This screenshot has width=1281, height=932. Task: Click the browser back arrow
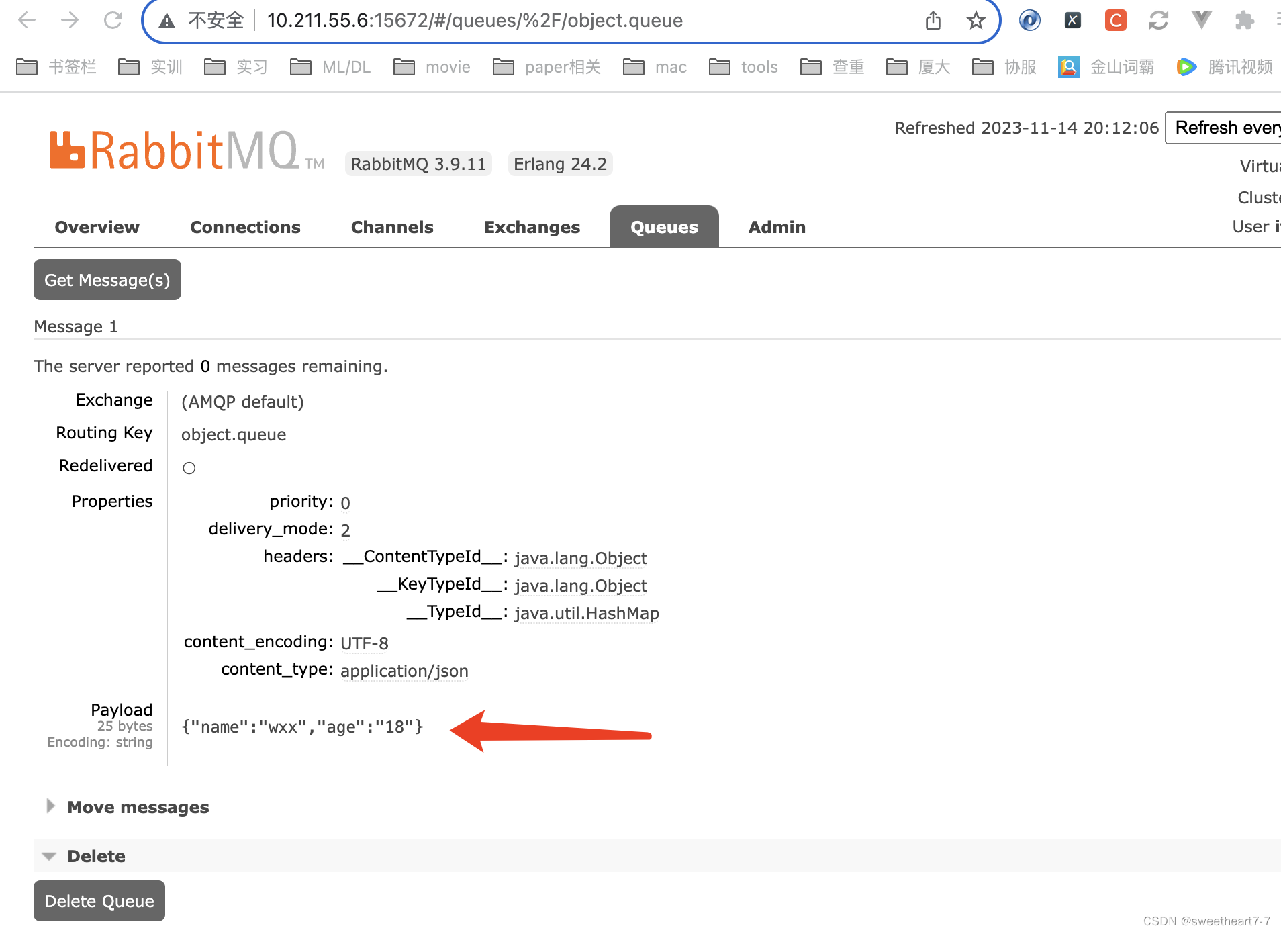coord(27,20)
